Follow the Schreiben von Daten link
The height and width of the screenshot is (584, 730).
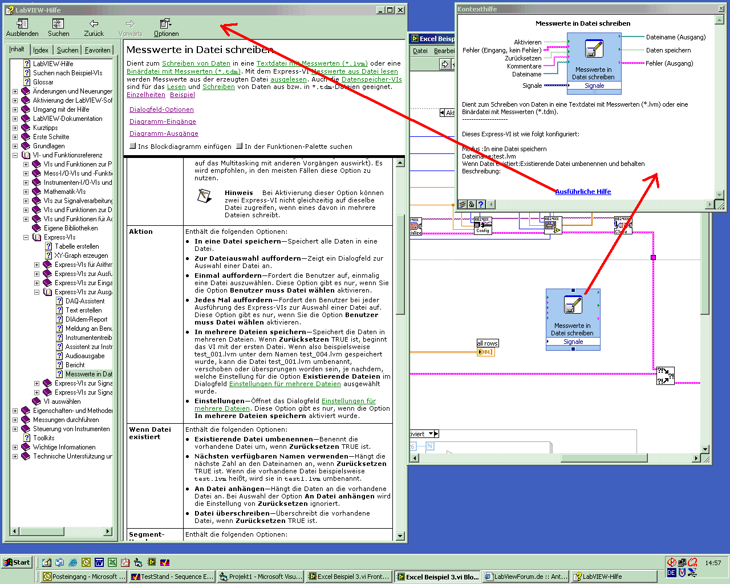196,63
